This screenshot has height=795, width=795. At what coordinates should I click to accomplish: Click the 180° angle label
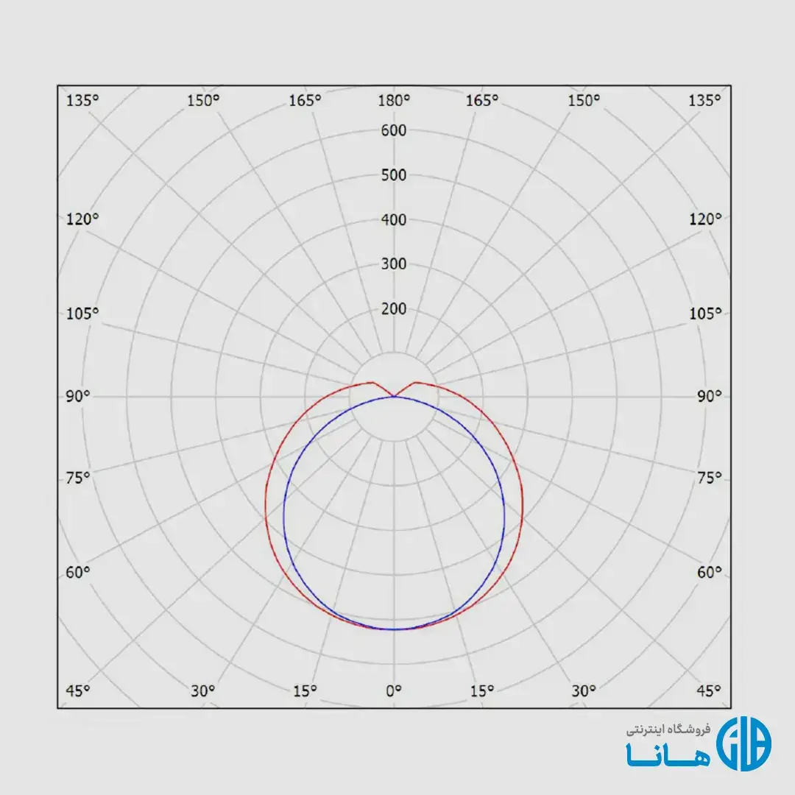click(393, 100)
